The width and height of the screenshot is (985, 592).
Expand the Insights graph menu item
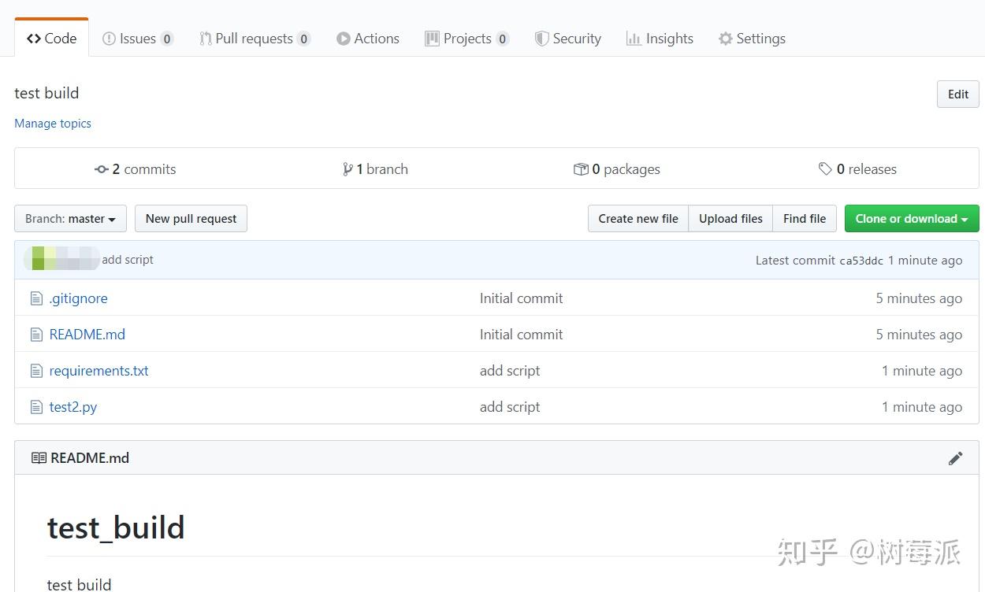tap(659, 38)
